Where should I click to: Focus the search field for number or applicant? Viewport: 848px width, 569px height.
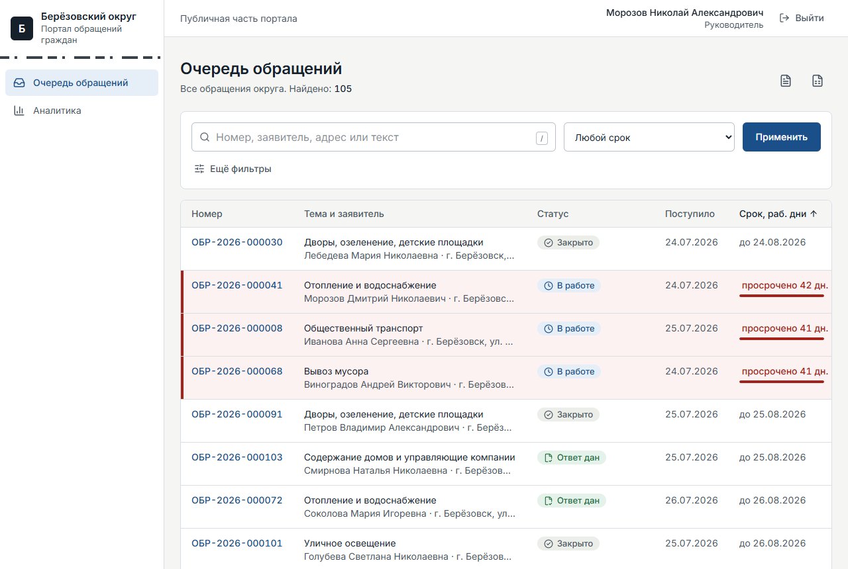click(x=374, y=137)
